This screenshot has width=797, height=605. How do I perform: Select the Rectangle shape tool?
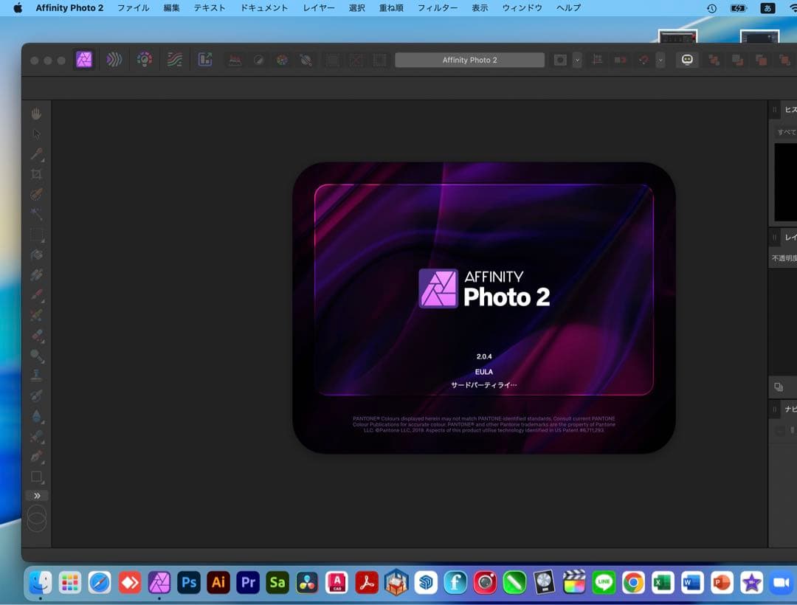(x=36, y=477)
